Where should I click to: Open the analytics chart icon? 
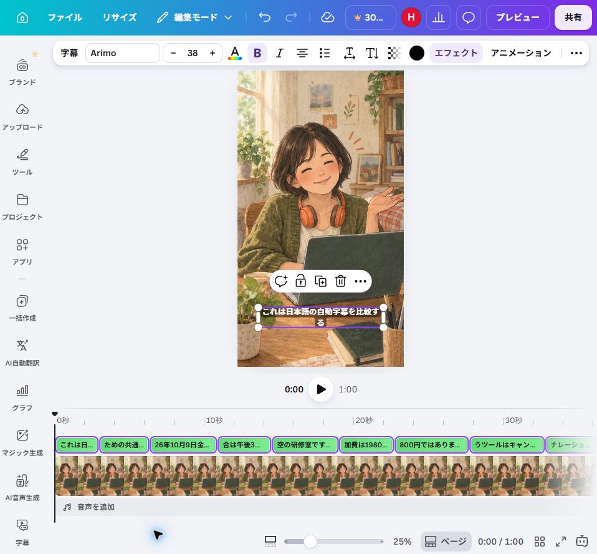[439, 17]
